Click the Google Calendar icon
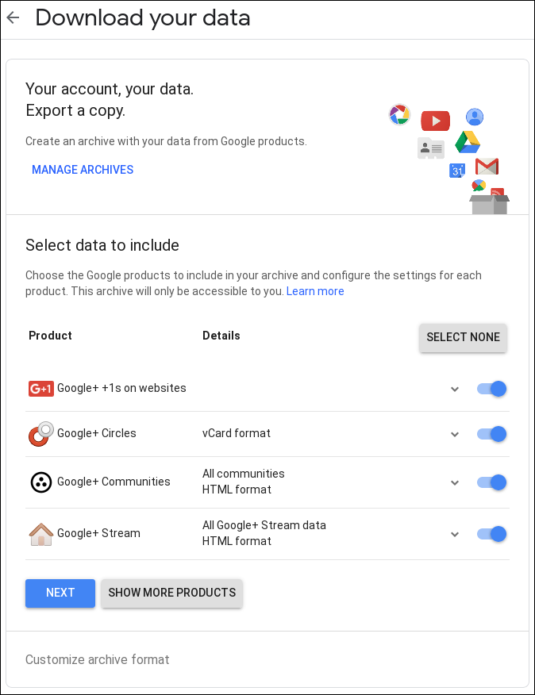 click(x=456, y=170)
